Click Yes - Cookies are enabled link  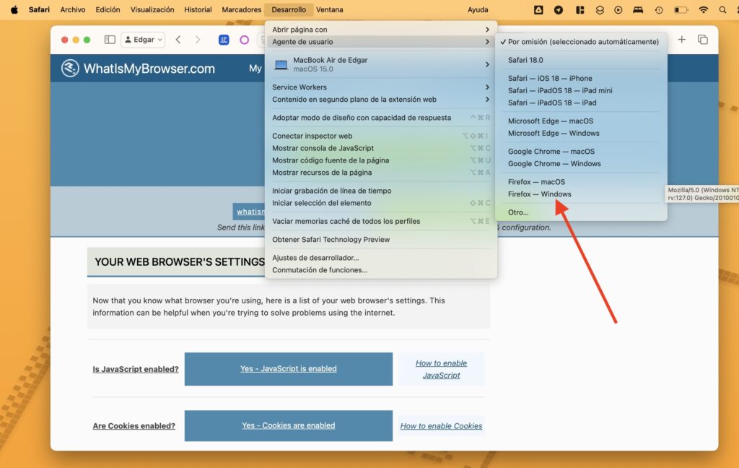coord(289,425)
